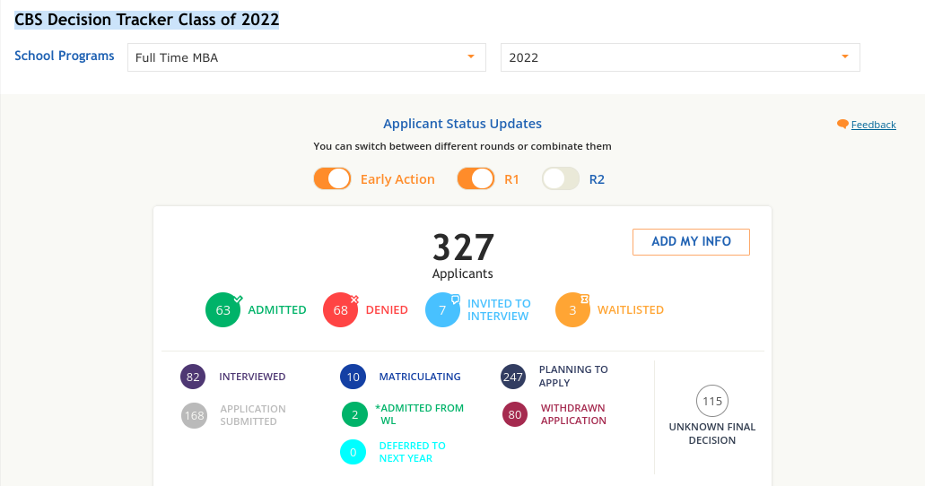Click the green Admitted count circle showing 63

click(223, 309)
